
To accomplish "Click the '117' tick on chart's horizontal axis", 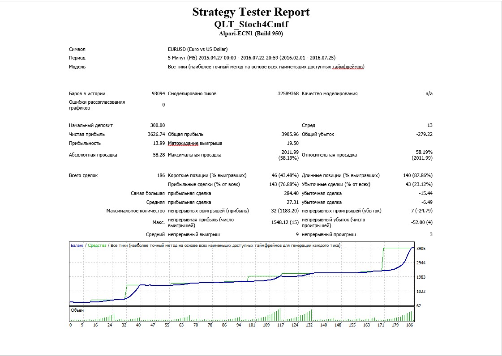I will click(x=280, y=325).
